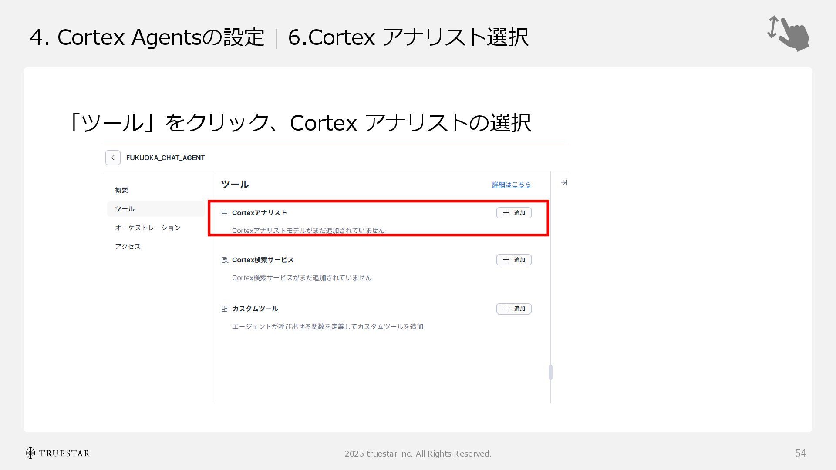This screenshot has height=470, width=836.
Task: Go to オーケストレーション settings
Action: 148,228
